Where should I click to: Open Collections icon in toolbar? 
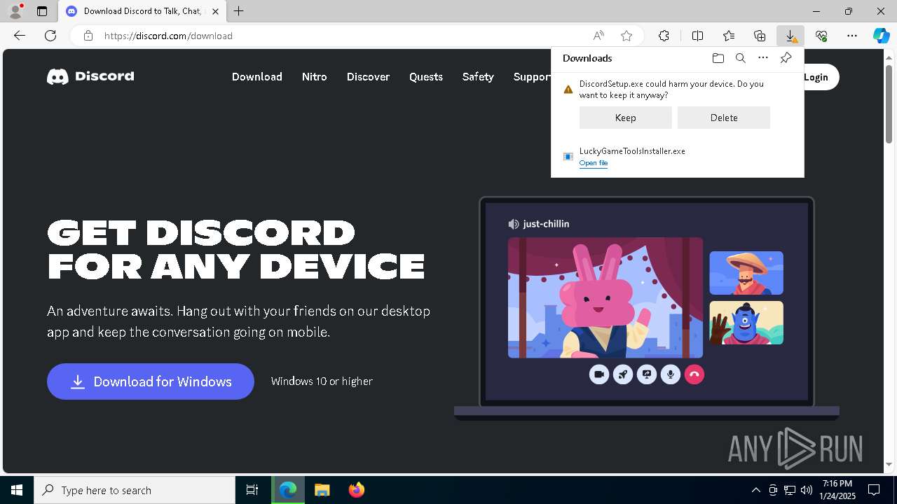tap(760, 36)
